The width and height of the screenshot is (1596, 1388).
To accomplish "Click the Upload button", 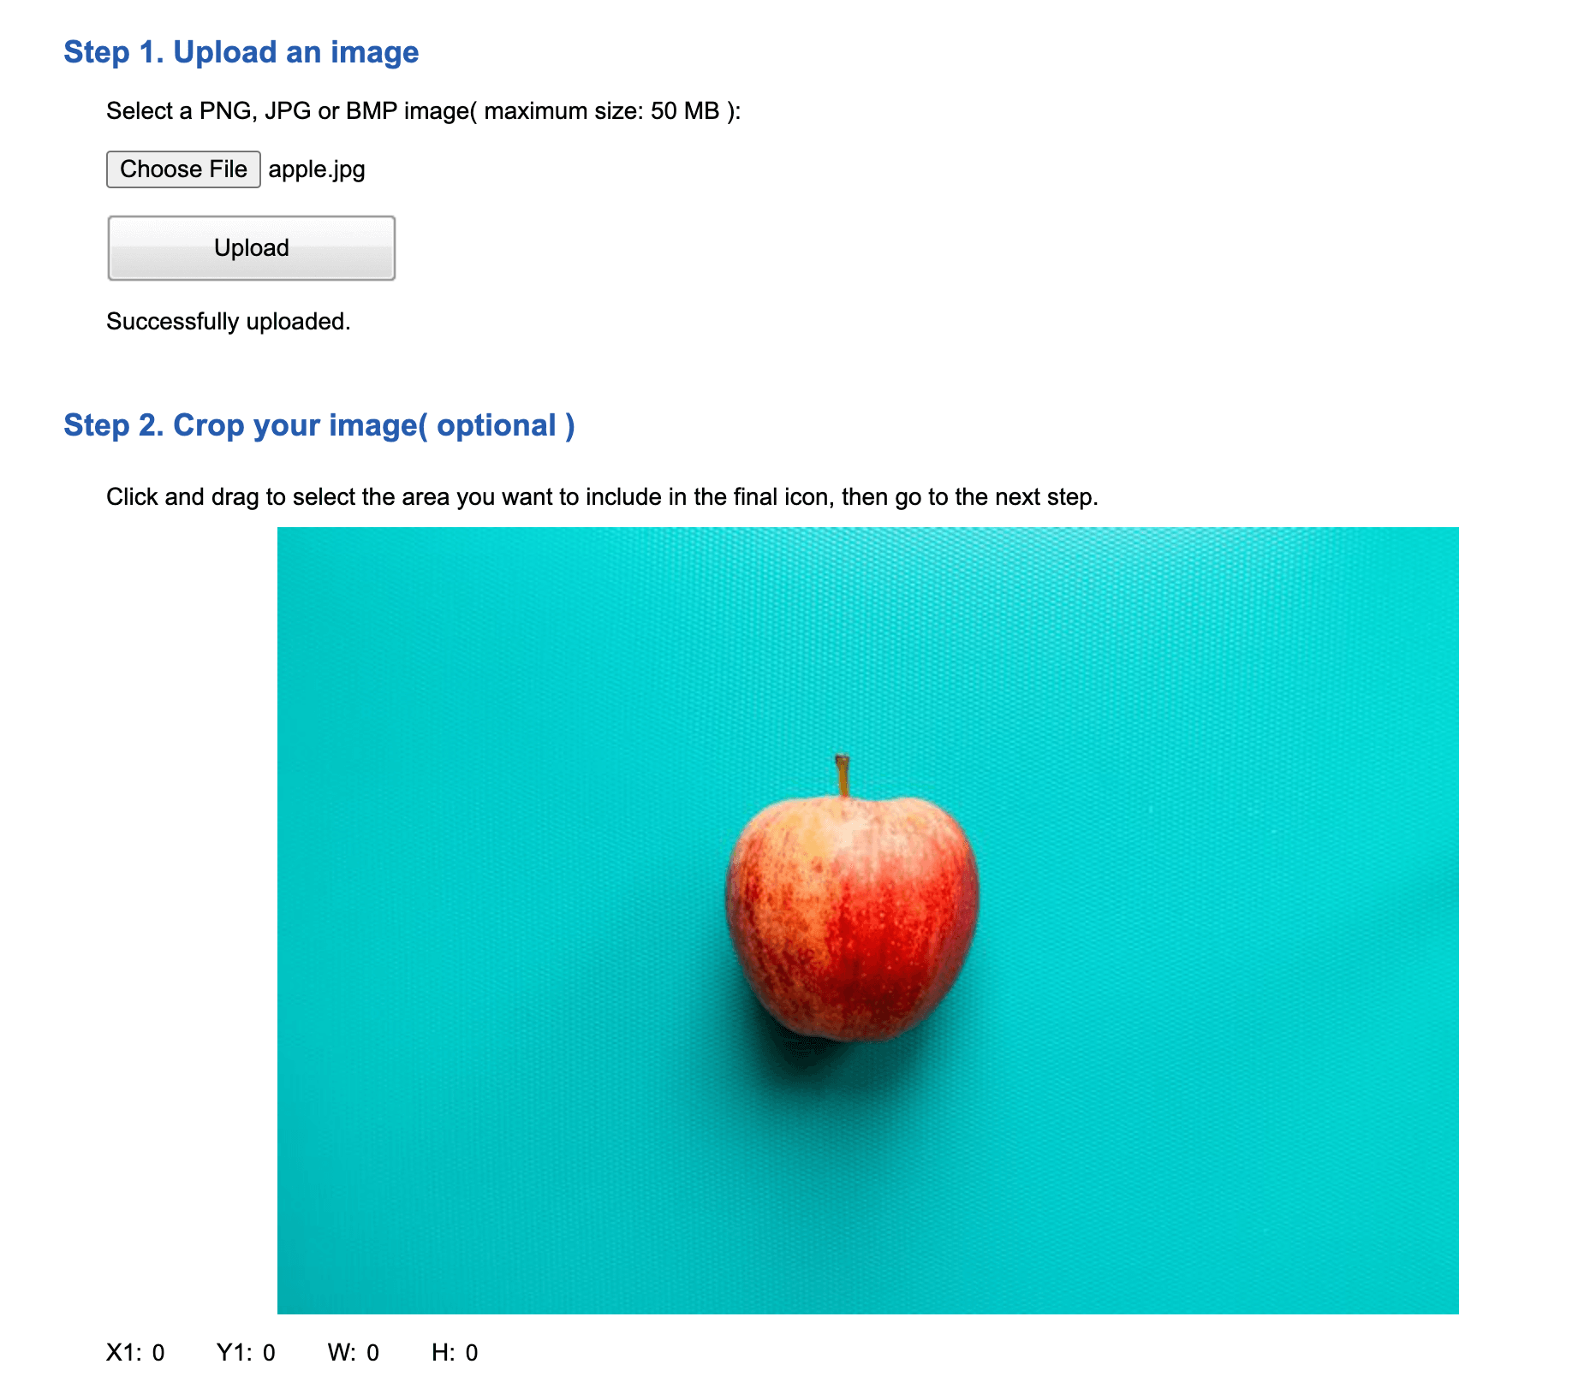I will coord(252,248).
